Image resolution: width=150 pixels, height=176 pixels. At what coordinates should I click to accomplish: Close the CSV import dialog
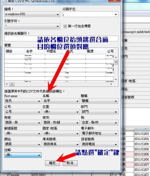pos(114,1)
